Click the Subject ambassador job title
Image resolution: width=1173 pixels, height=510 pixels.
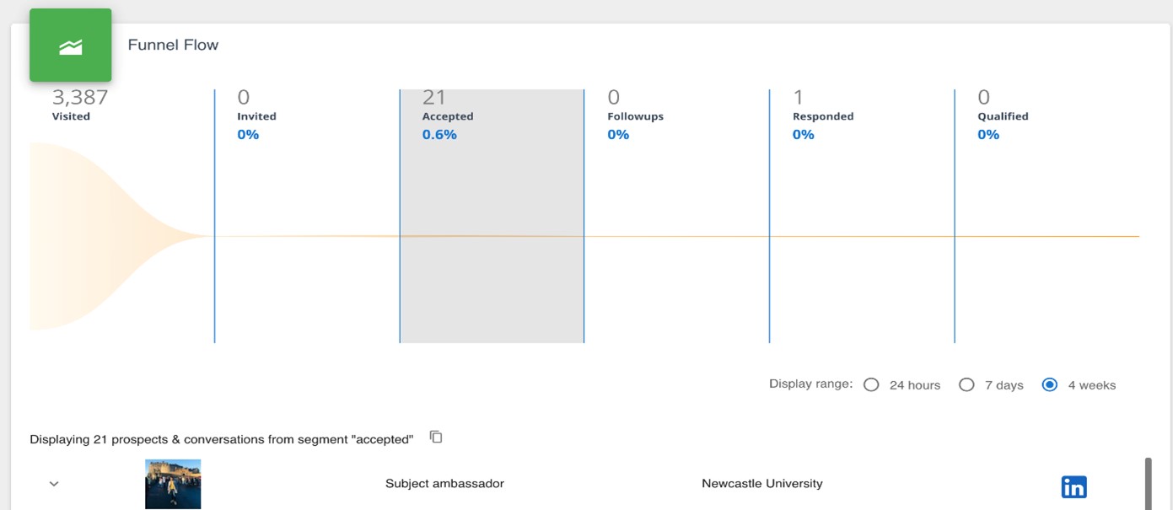click(444, 484)
